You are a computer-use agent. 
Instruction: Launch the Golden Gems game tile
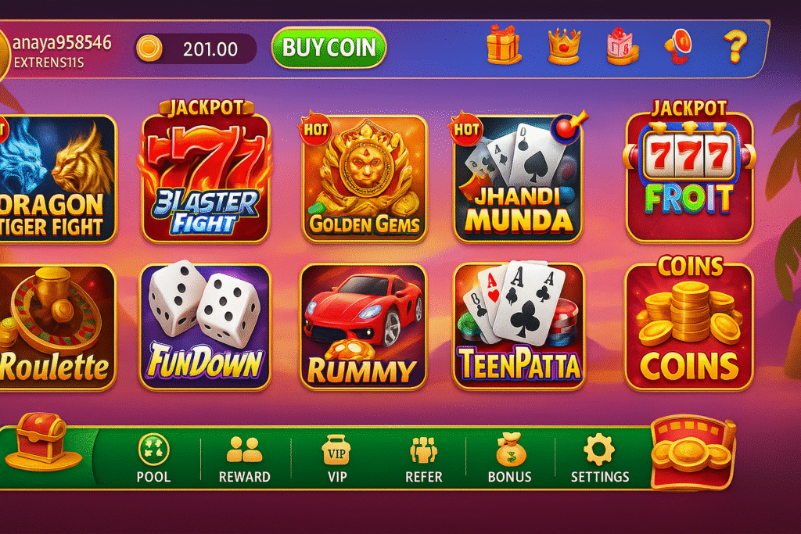tap(365, 178)
